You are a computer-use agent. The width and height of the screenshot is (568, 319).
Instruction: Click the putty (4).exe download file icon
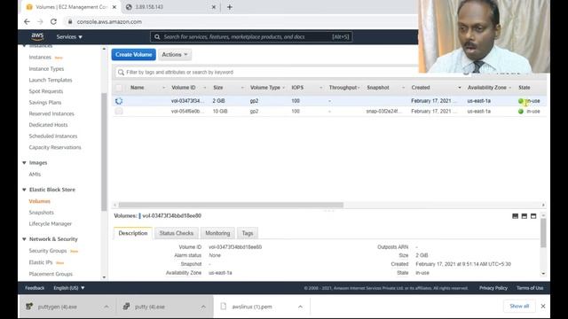tap(126, 307)
